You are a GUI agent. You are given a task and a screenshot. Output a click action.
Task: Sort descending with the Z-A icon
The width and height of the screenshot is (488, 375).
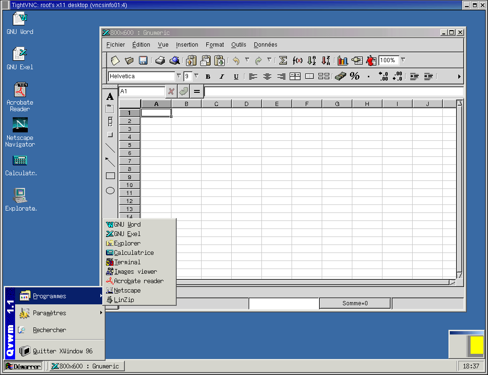[326, 60]
